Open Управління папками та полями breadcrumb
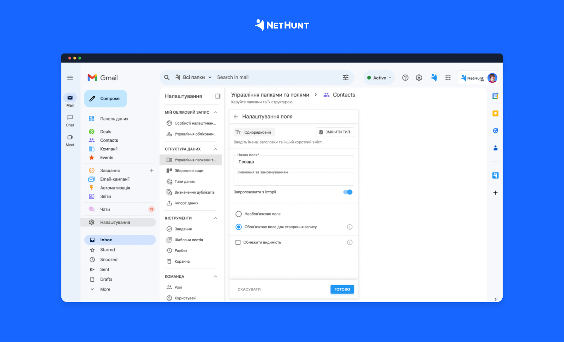Viewport: 564px width, 342px height. [x=270, y=95]
